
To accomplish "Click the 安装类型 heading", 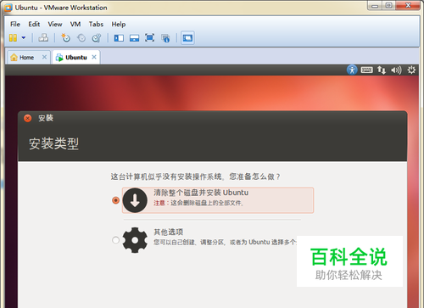I will coord(53,143).
